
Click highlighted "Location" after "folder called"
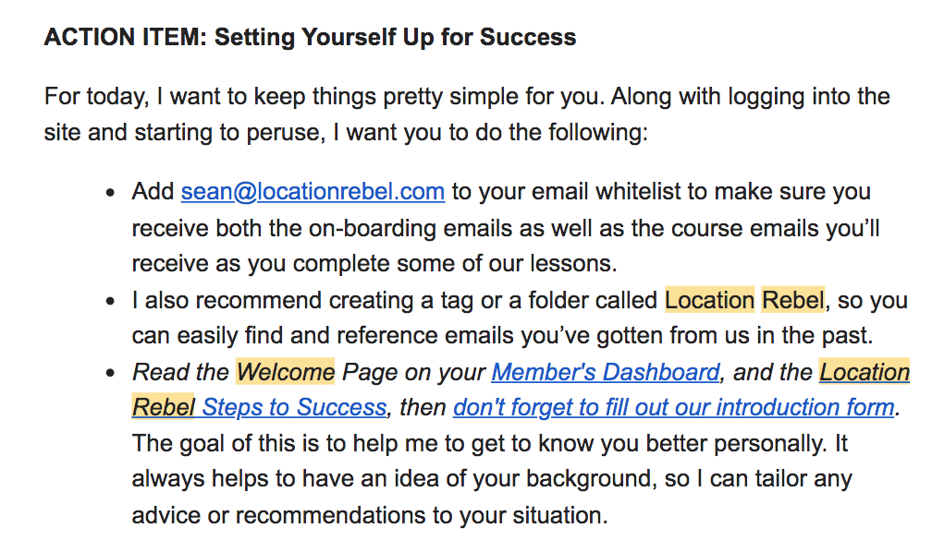click(709, 301)
